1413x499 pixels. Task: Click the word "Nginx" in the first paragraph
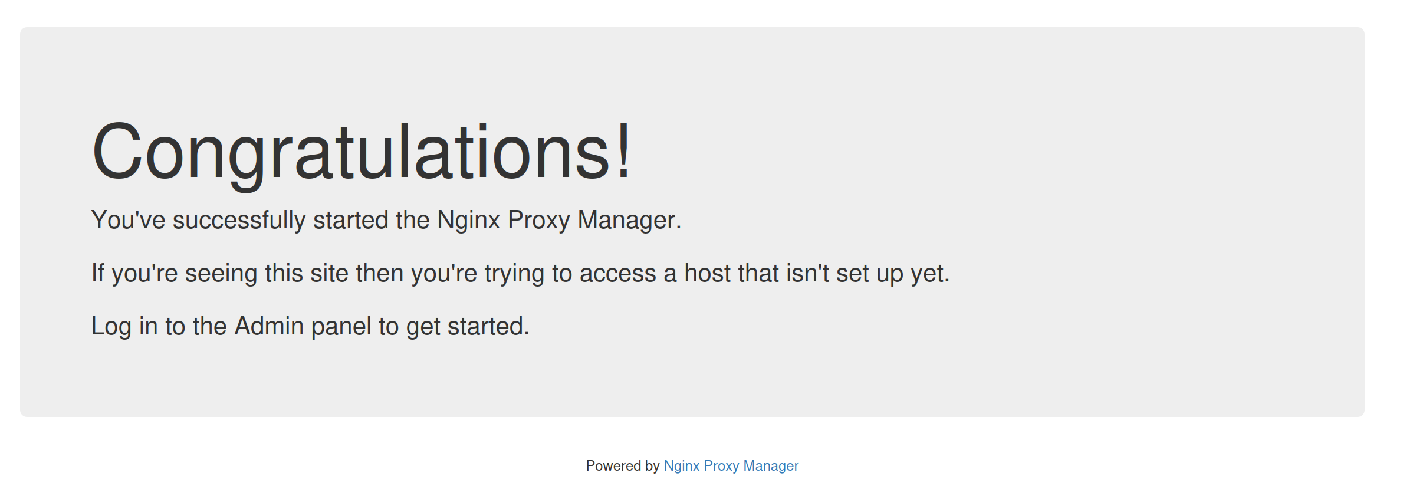tap(468, 220)
